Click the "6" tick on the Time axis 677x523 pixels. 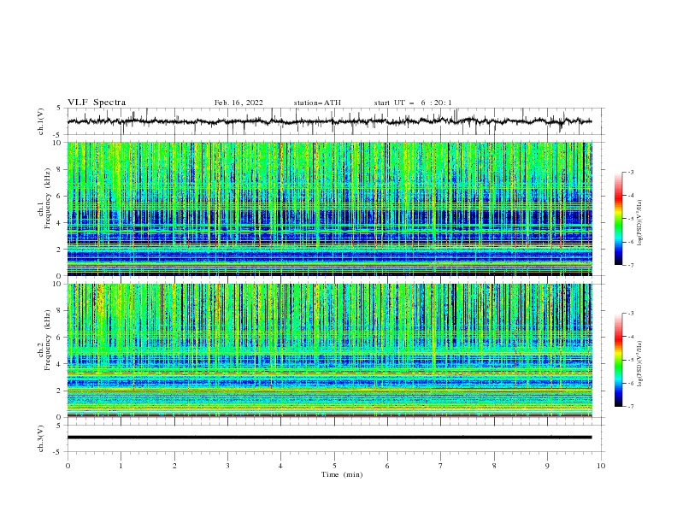tap(387, 466)
